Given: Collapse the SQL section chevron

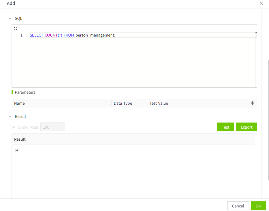Looking at the screenshot, I should [x=10, y=18].
